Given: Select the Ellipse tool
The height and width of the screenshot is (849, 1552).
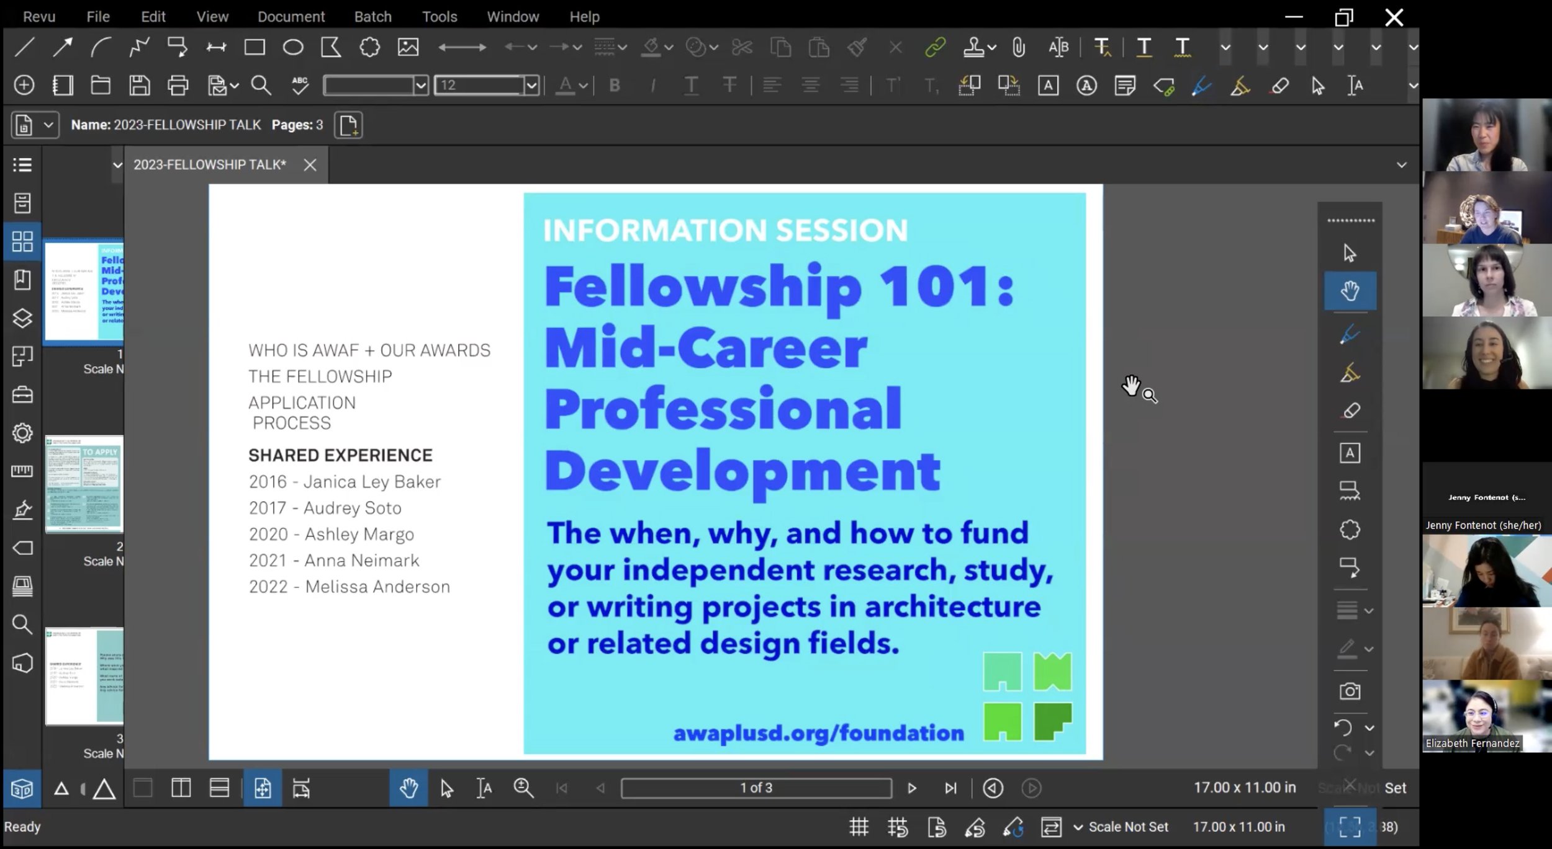Looking at the screenshot, I should pos(293,47).
